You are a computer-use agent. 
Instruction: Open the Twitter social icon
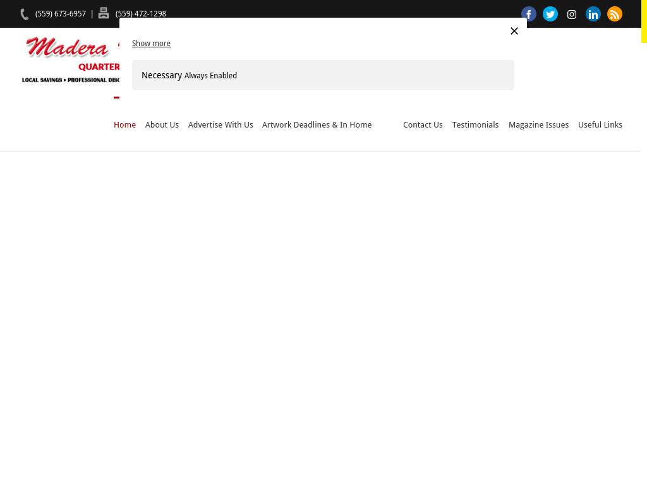[550, 14]
